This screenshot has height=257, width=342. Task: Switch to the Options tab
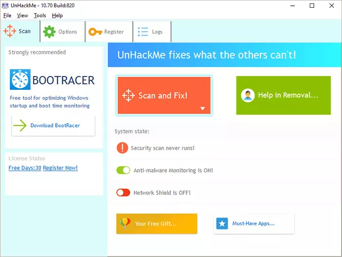coord(63,32)
